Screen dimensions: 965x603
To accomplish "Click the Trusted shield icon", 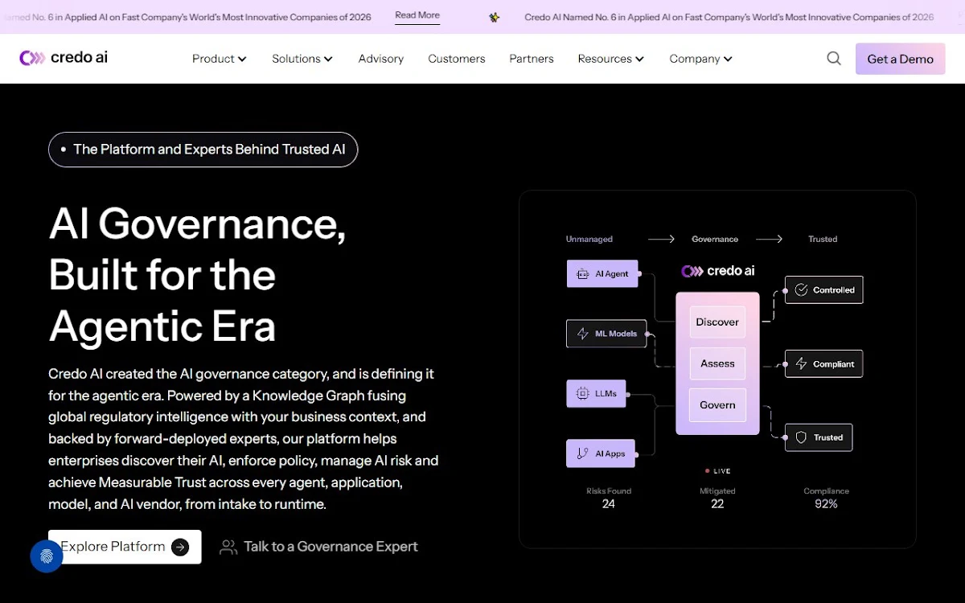I will tap(801, 437).
